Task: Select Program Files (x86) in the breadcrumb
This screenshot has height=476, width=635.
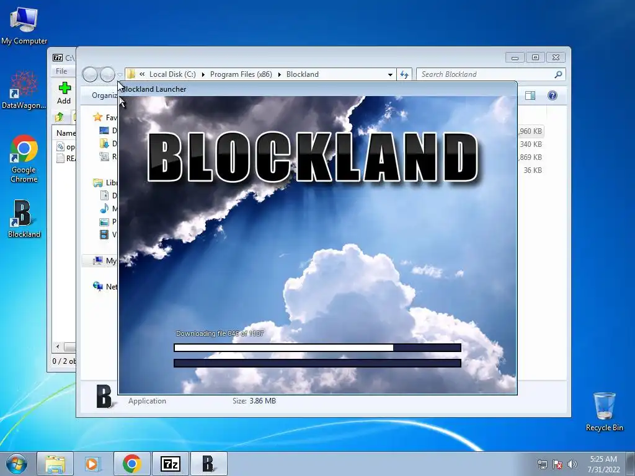Action: (241, 74)
